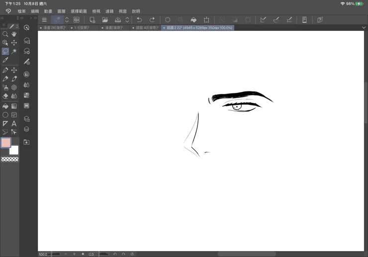Activate the Text tool
This screenshot has width=368, height=257.
(x=14, y=123)
